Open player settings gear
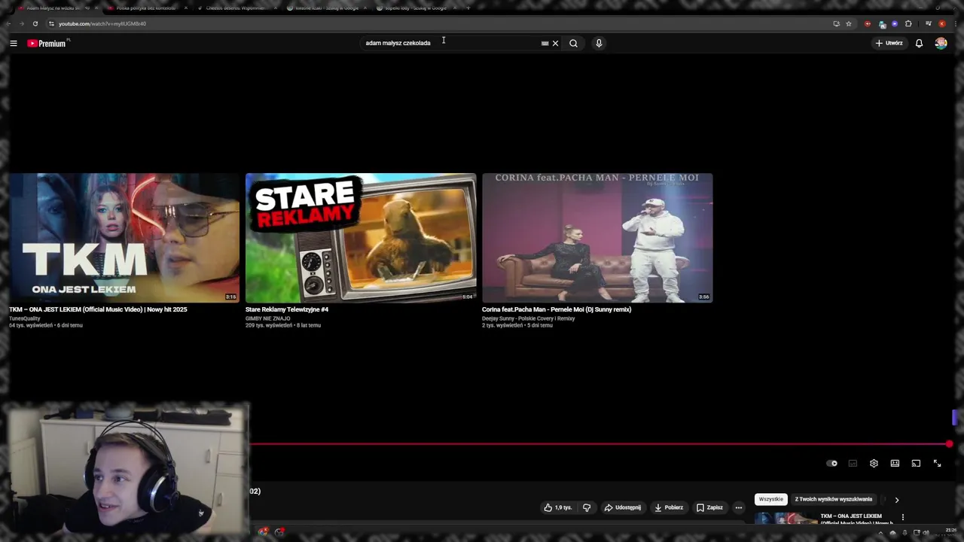The image size is (964, 542). pos(874,464)
